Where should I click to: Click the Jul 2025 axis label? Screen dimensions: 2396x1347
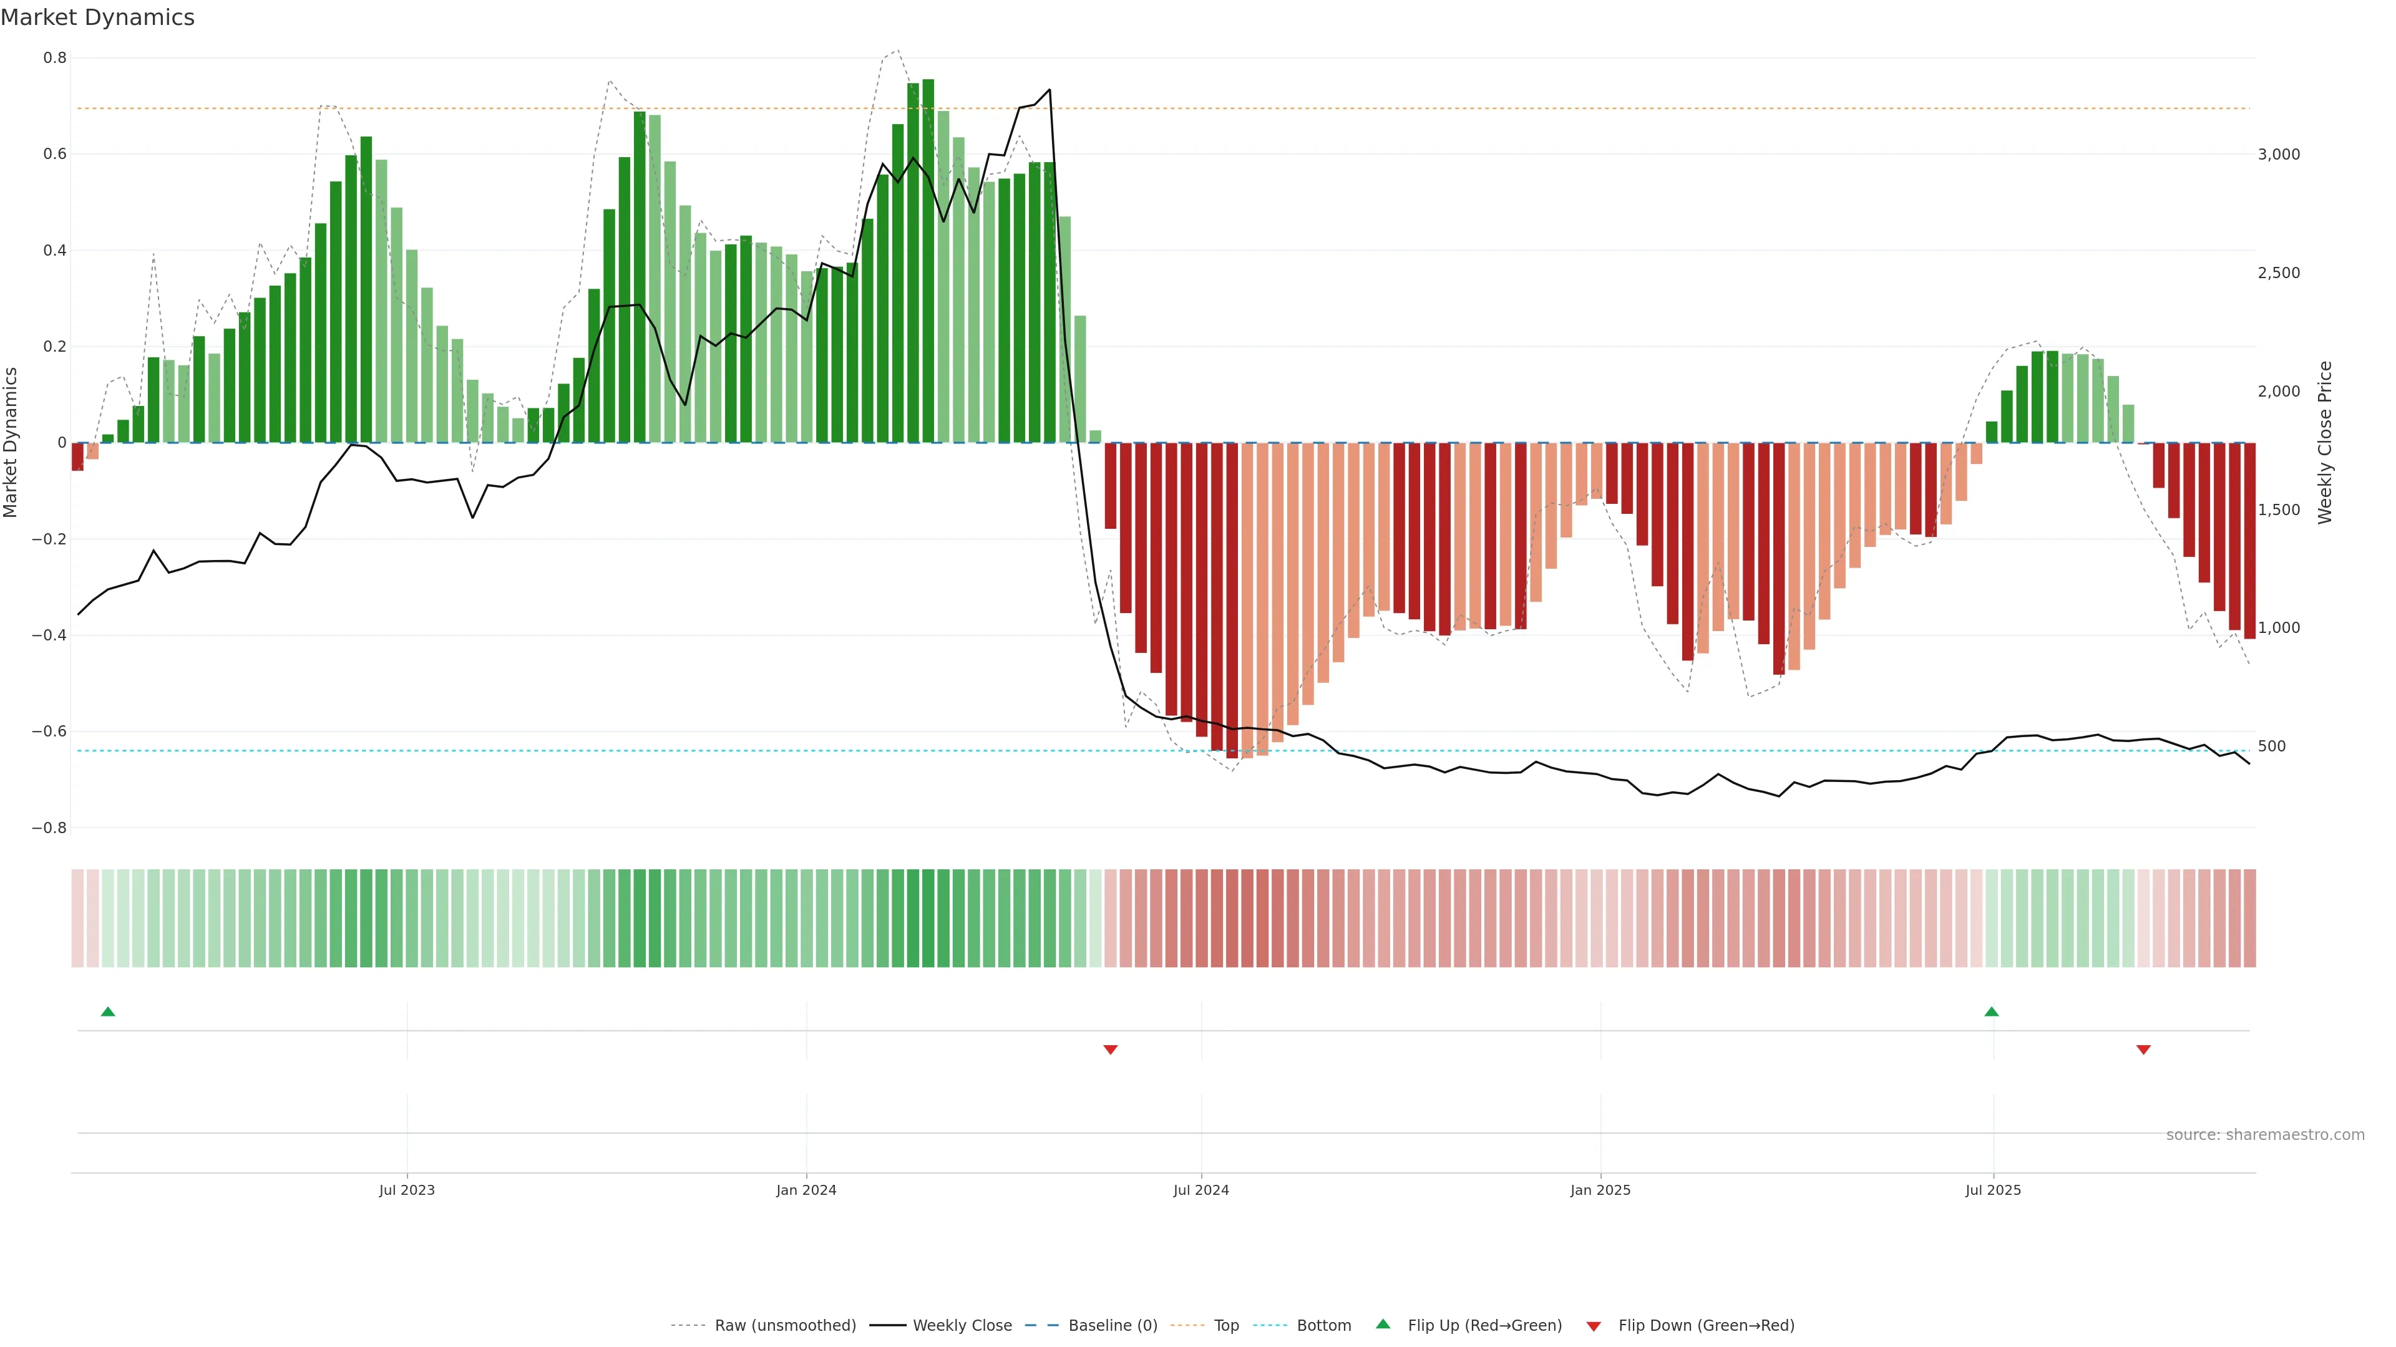(x=1994, y=1190)
